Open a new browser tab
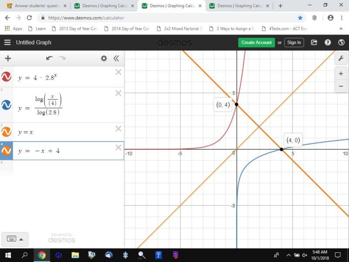Image resolution: width=349 pixels, height=262 pixels. click(x=280, y=6)
